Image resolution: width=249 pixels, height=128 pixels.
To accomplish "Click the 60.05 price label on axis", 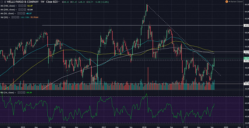I will [246, 25].
